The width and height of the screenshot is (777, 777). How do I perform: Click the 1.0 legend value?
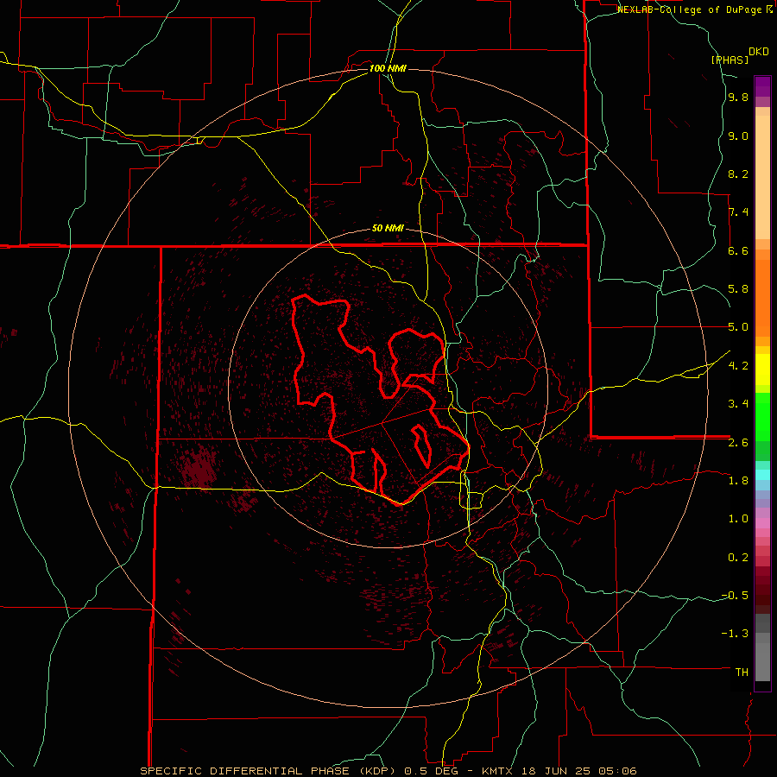(x=738, y=519)
